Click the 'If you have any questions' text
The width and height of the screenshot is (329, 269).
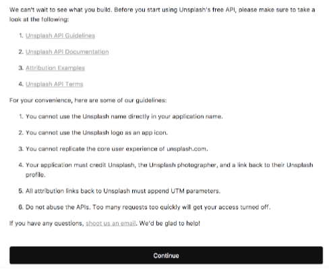47,223
